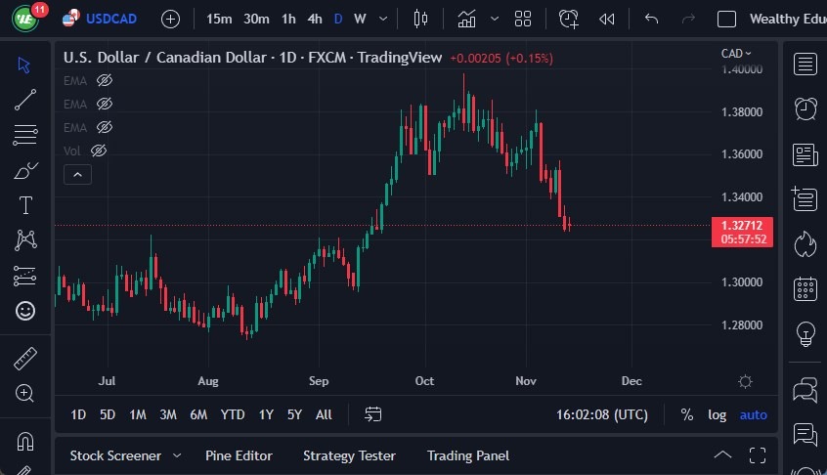Add a symbol to compare
The image size is (827, 475).
(x=170, y=20)
